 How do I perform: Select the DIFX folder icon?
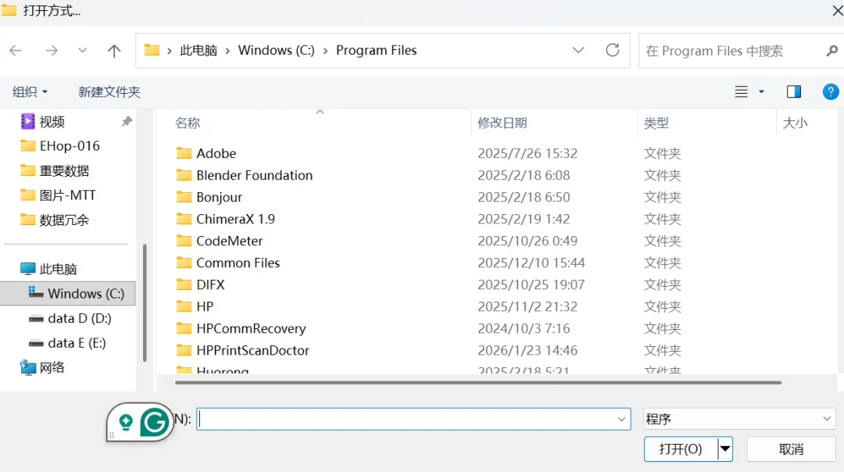tap(184, 284)
